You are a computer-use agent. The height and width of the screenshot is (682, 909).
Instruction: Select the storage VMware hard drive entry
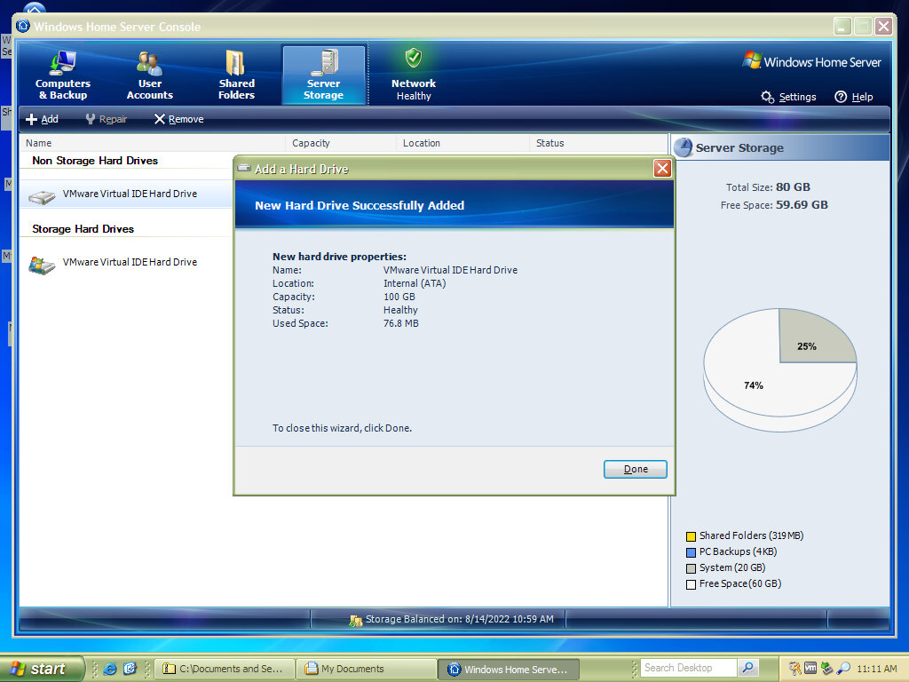coord(130,262)
